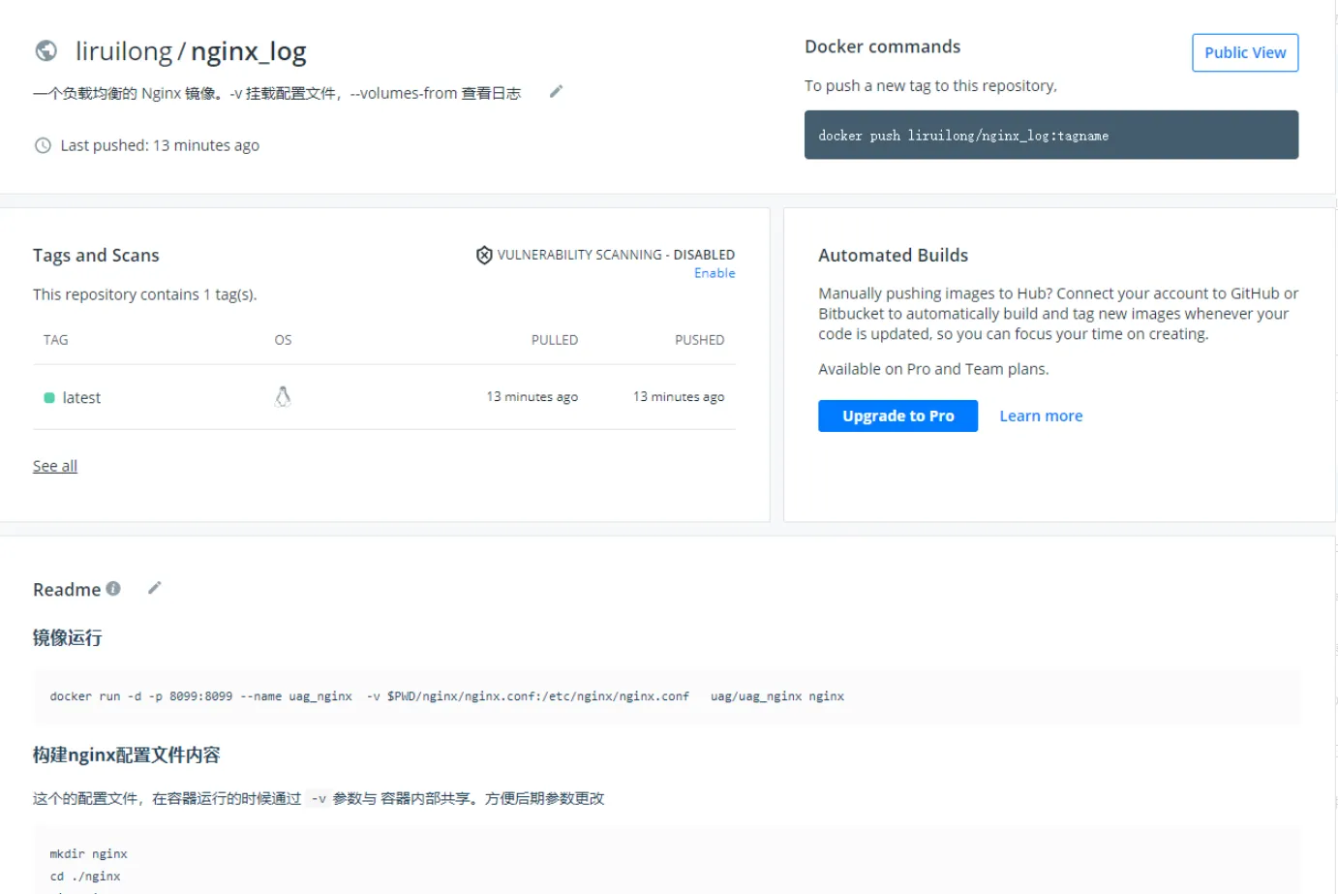Click the '构建nginx配置文件内容' heading
The width and height of the screenshot is (1338, 894).
click(127, 755)
